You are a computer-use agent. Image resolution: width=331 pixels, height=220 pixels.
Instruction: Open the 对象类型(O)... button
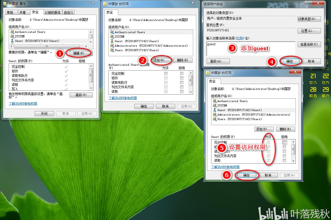coord(309,19)
